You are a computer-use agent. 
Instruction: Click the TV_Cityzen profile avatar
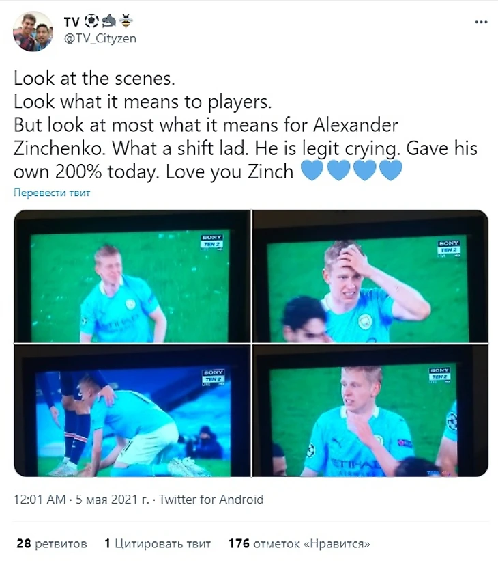33,31
